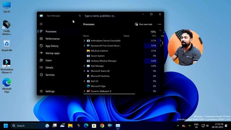
Task: Go to Startup apps tab
Action: point(58,53)
